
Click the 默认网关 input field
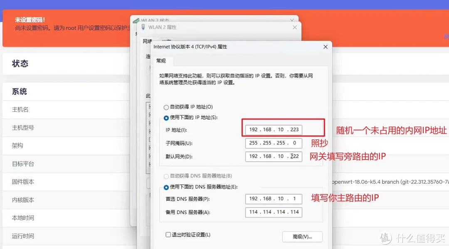coord(274,157)
